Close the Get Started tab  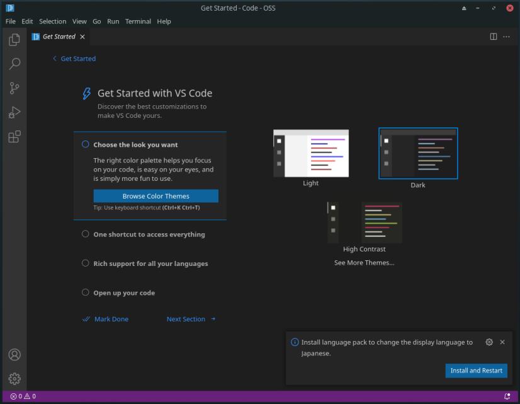point(82,37)
